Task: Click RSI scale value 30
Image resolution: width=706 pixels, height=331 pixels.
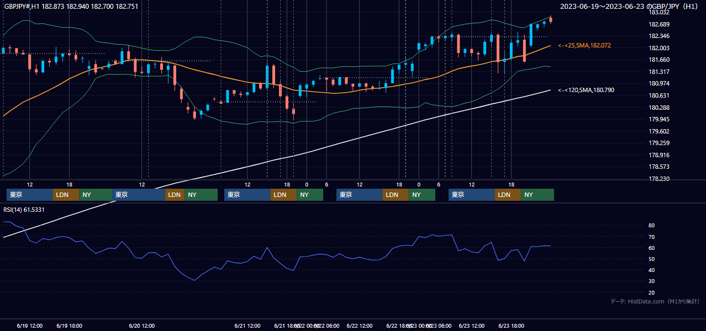Action: coord(652,281)
